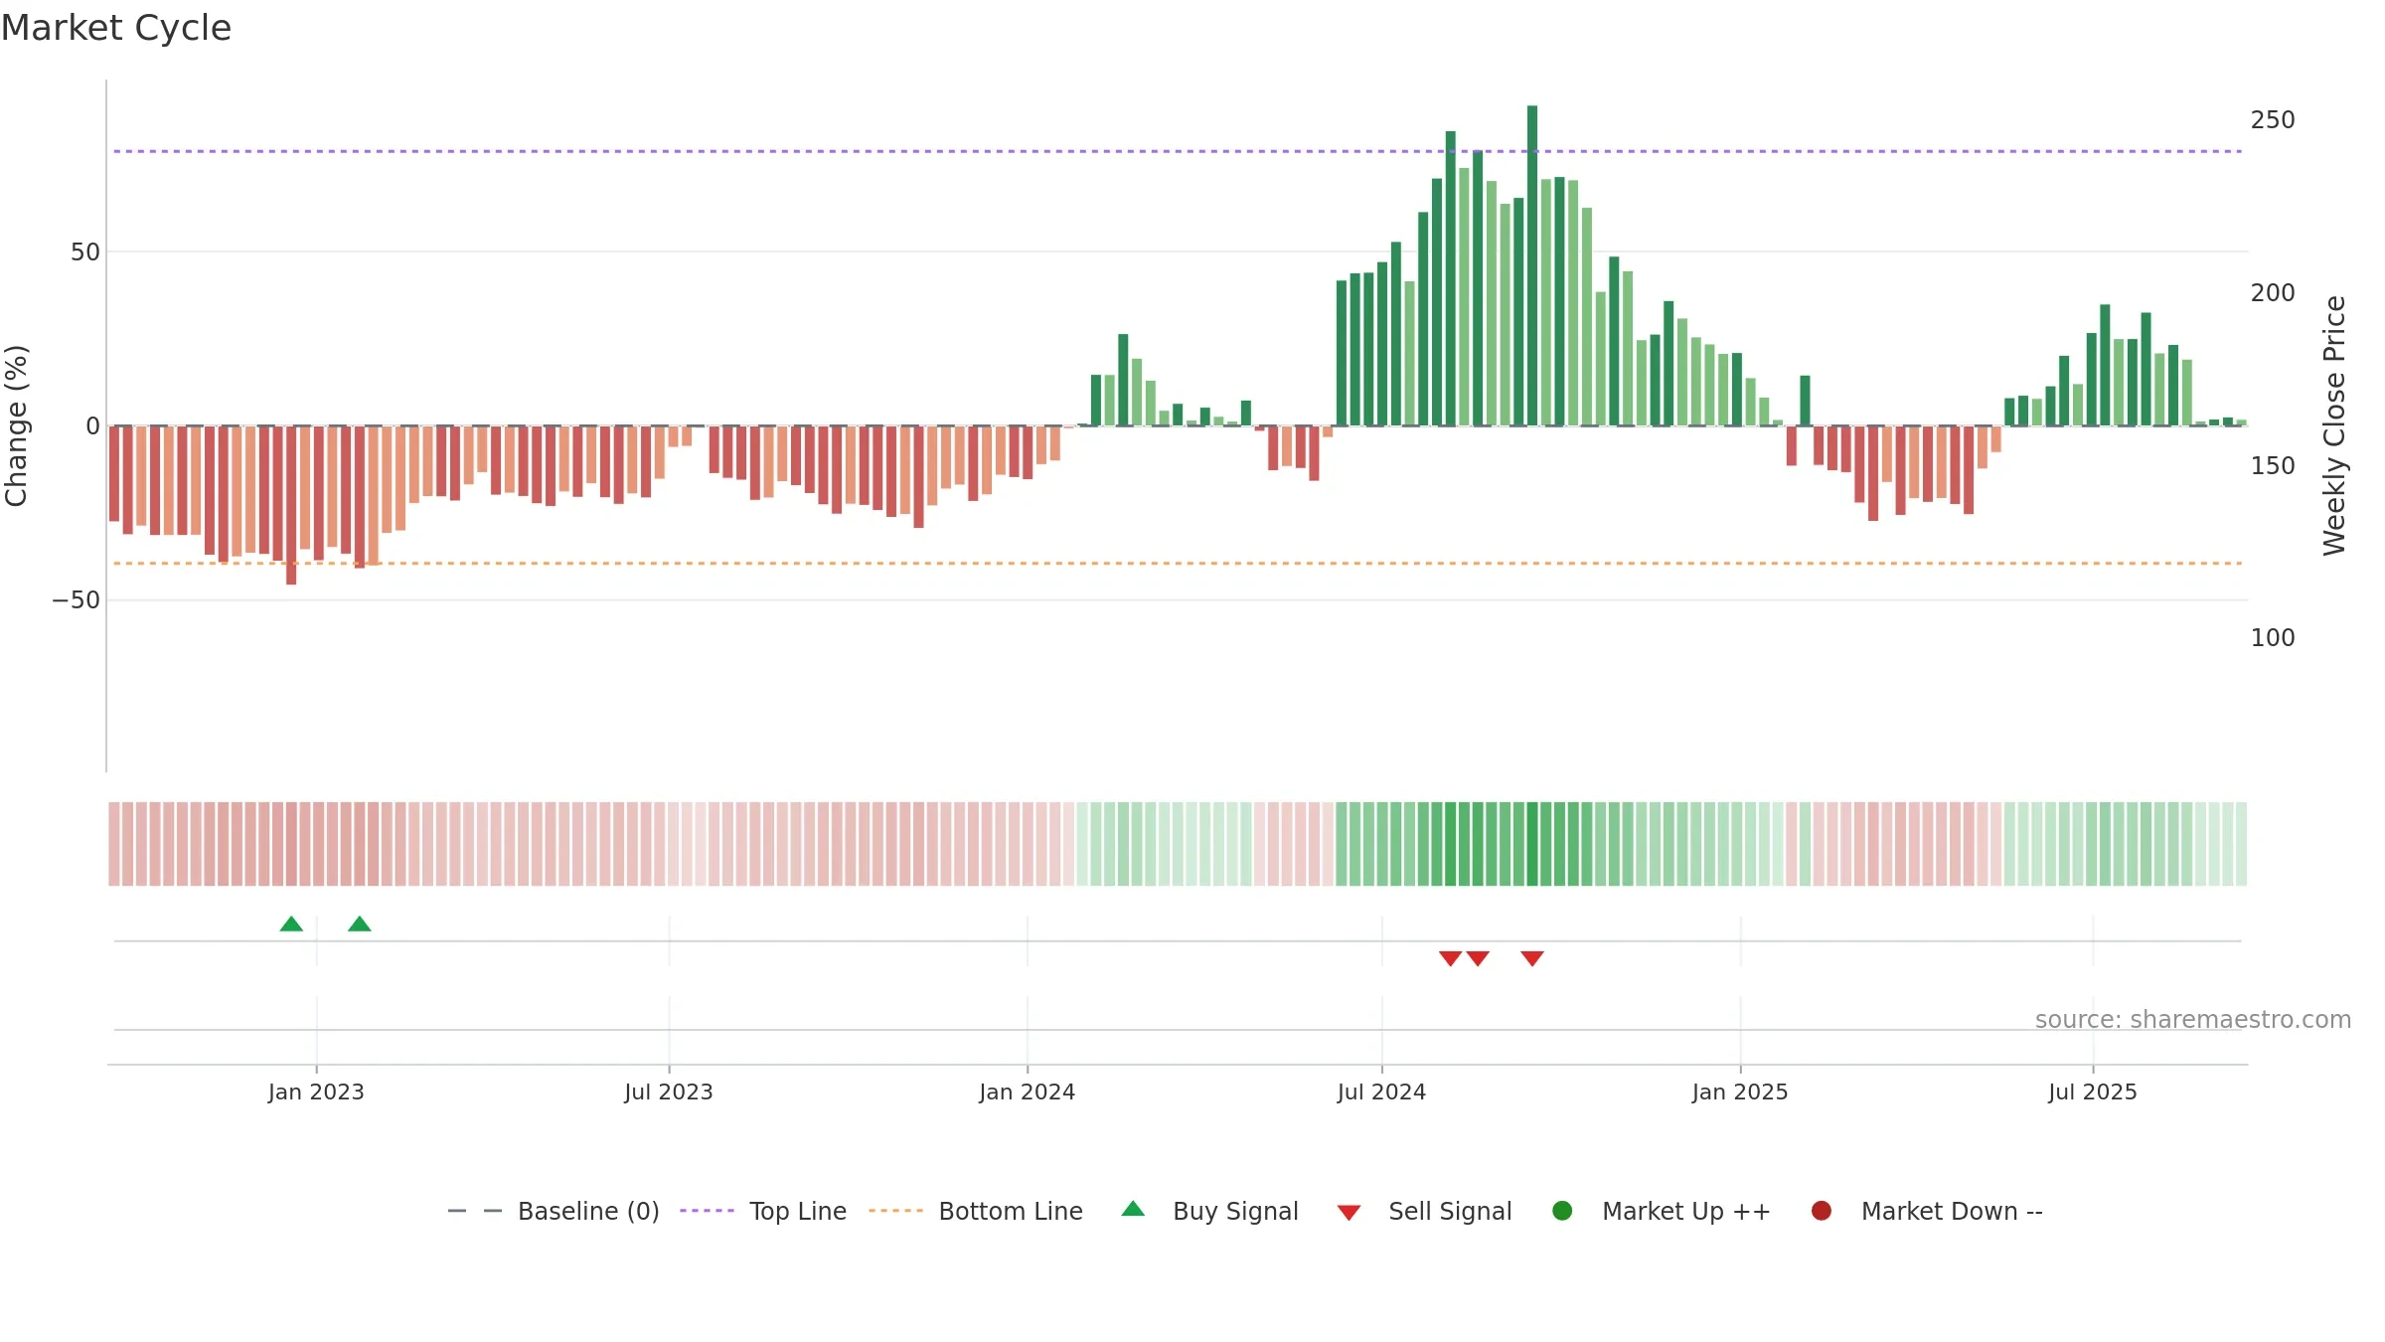Viewport: 2385px width, 1342px height.
Task: Click the red Sell Signal triangle in legend
Action: click(1349, 1213)
